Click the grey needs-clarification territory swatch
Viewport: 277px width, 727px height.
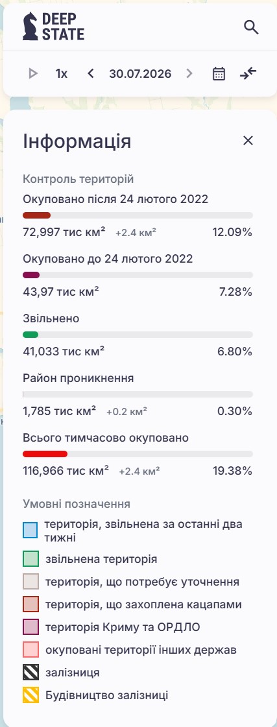(30, 582)
